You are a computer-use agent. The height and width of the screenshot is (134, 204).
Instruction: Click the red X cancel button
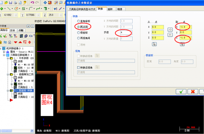pos(193,92)
